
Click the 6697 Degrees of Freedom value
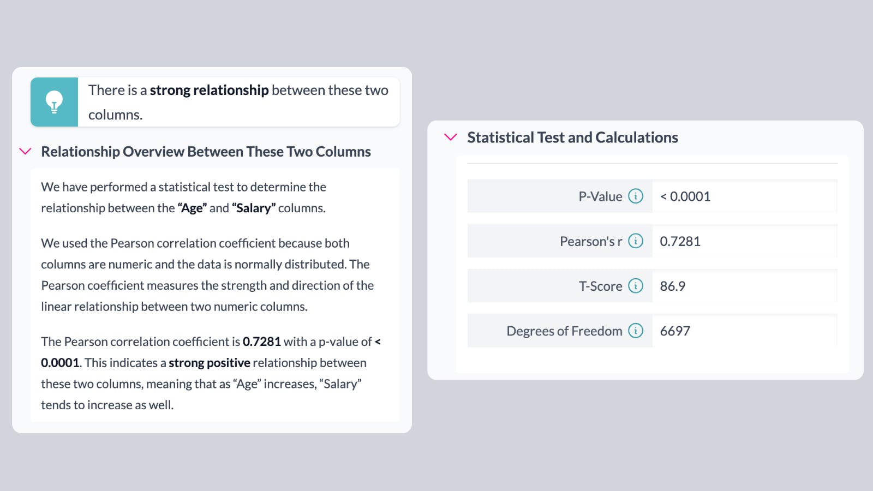click(x=675, y=331)
